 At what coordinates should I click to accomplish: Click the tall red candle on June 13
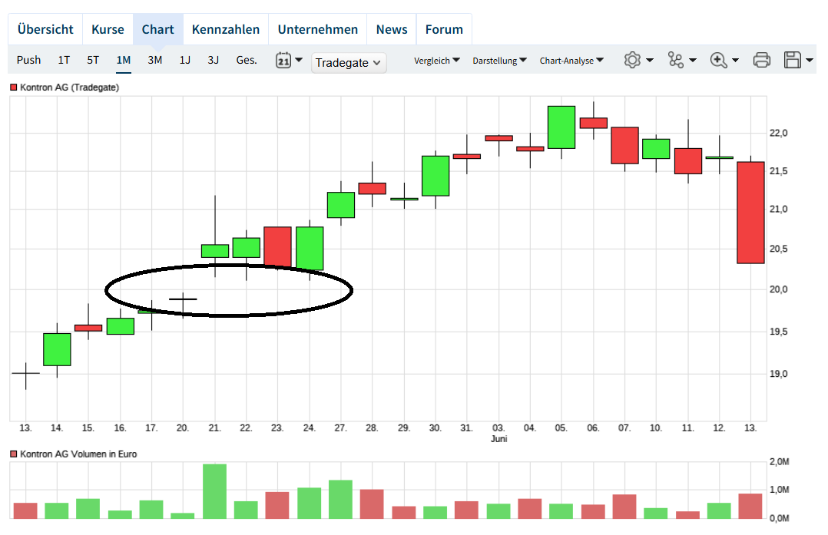750,211
